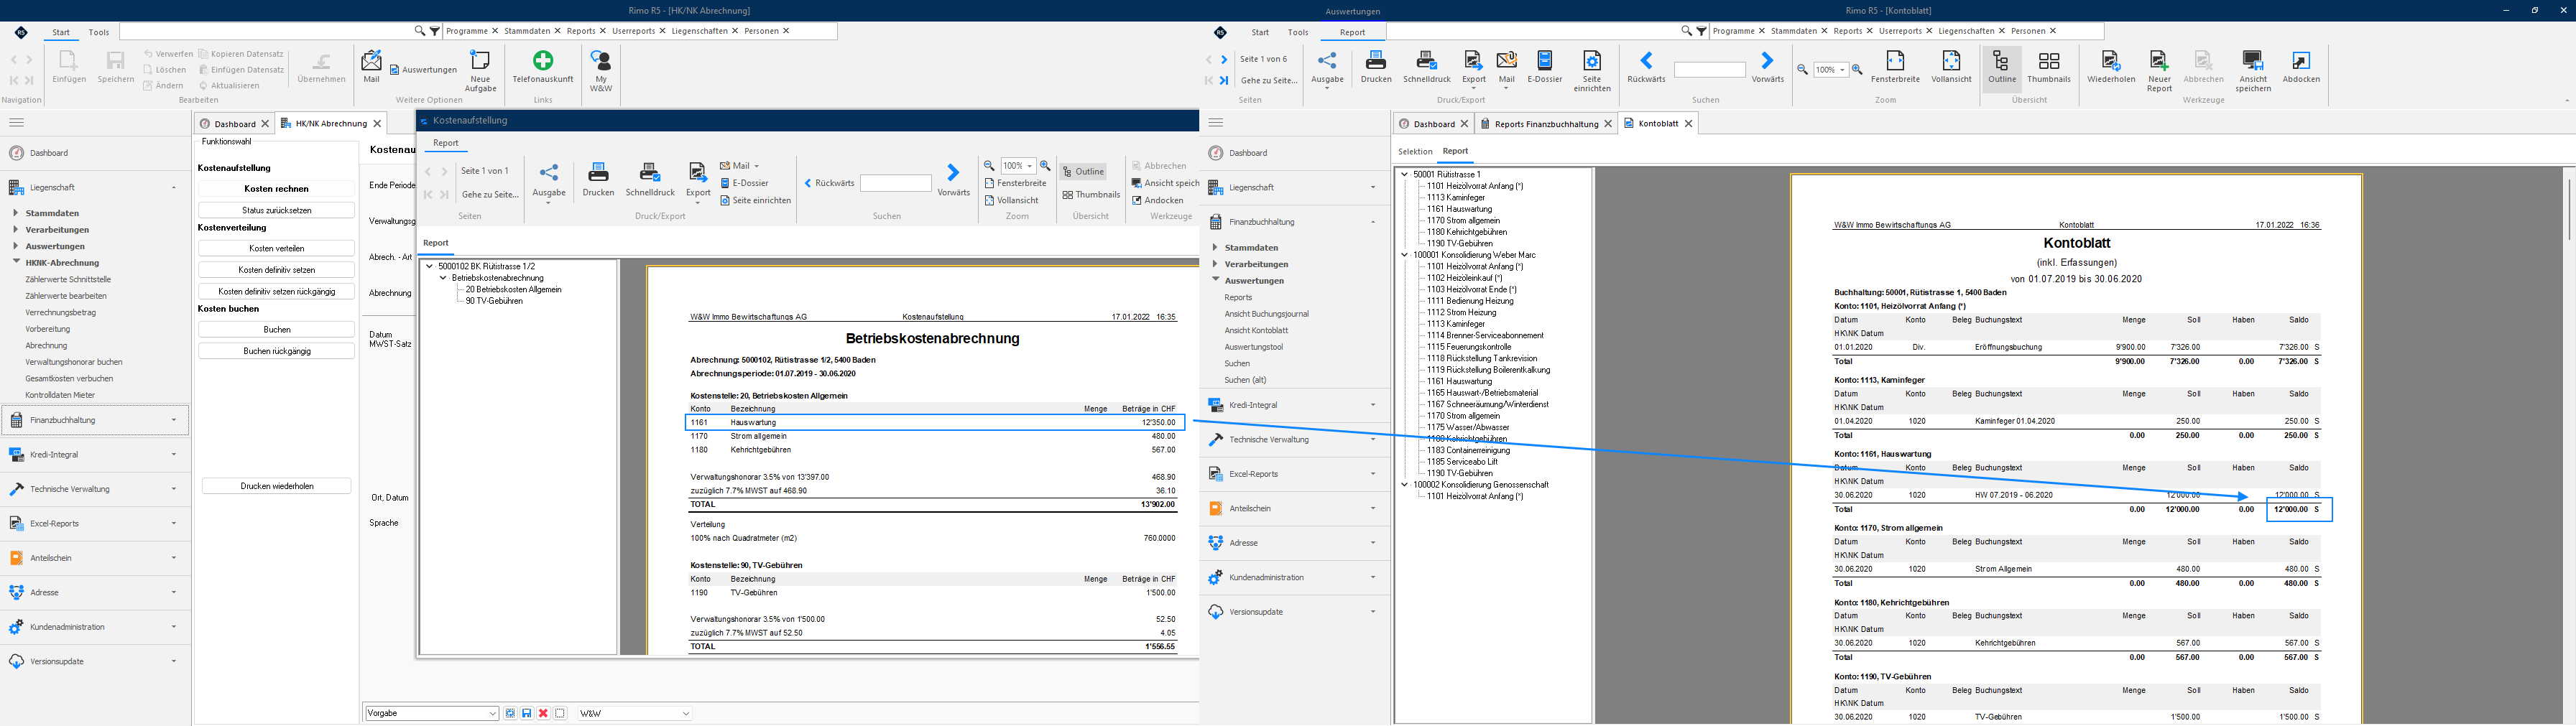Click large Ansicht speichern icon in Kontoblatt ribbon
The height and width of the screenshot is (726, 2576).
[x=2253, y=60]
